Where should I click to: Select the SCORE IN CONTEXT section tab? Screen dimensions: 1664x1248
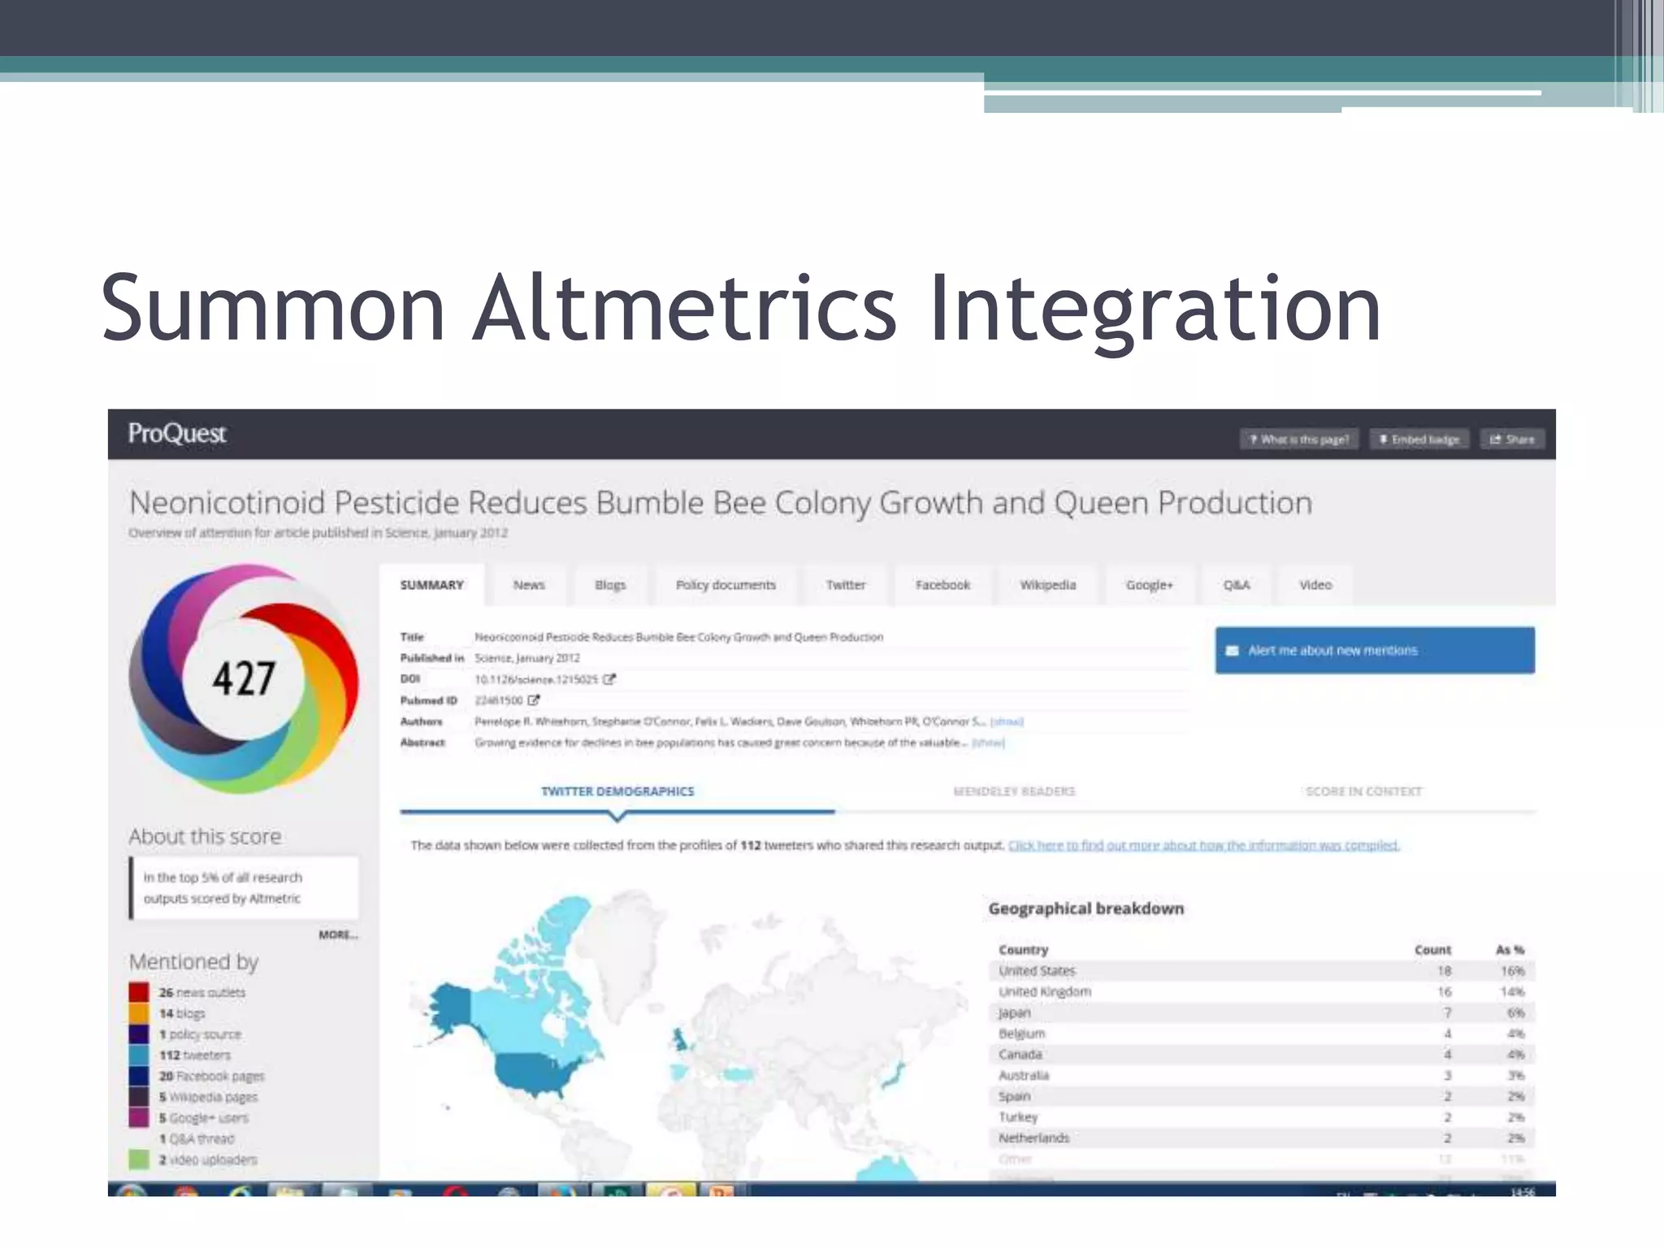[x=1363, y=791]
